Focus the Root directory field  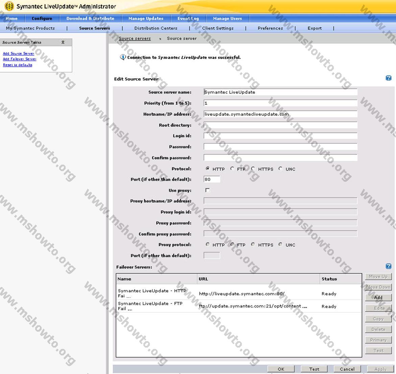[280, 125]
